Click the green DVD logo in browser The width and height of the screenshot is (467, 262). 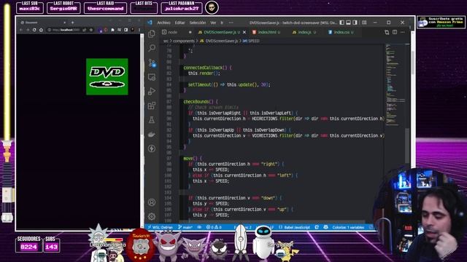click(x=107, y=76)
